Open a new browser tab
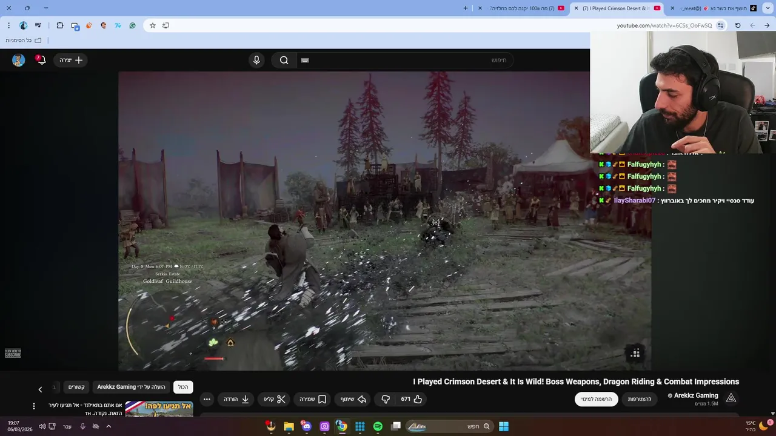The image size is (776, 436). (x=466, y=8)
